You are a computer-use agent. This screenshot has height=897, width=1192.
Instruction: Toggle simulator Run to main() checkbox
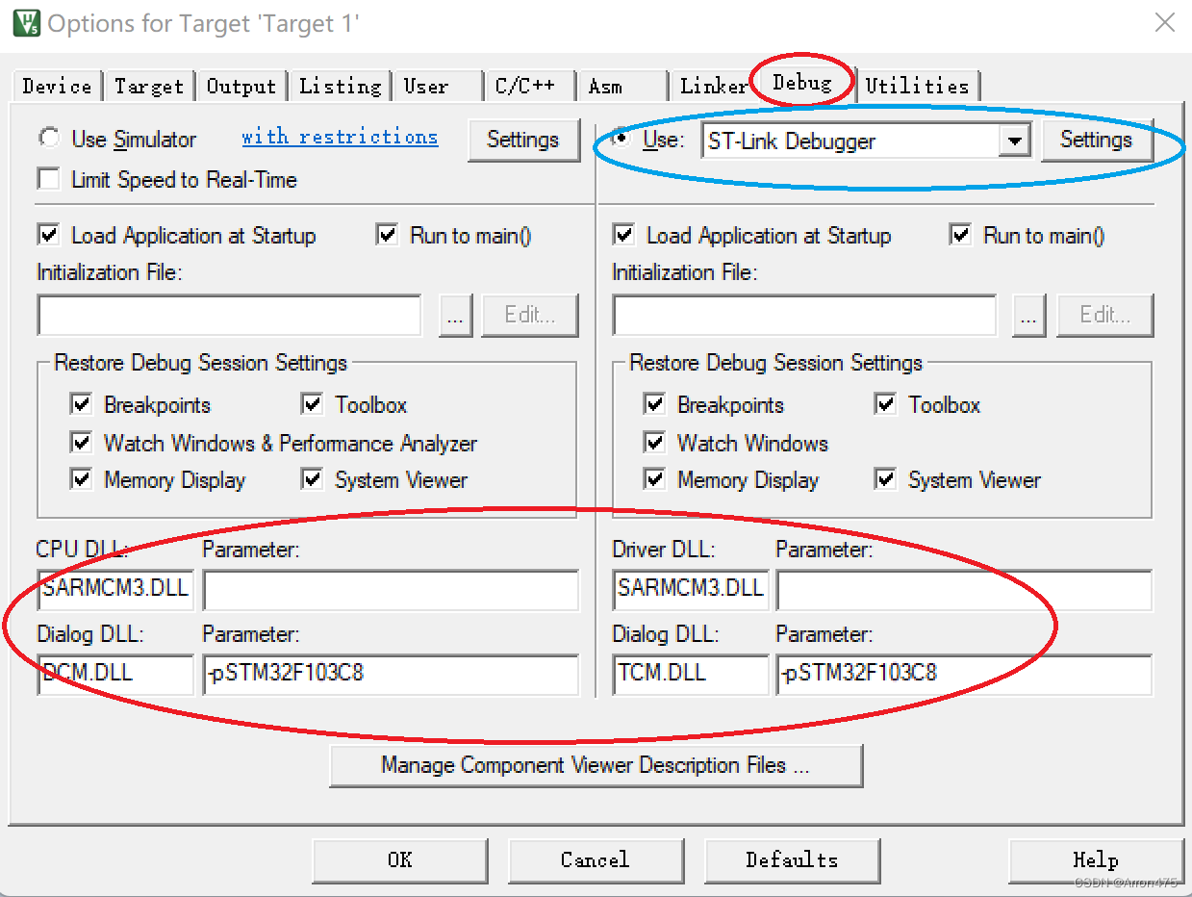click(387, 235)
